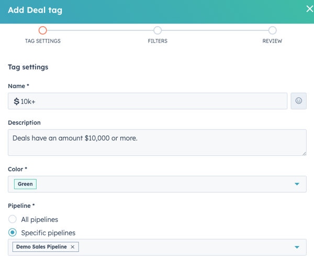Grab the Description textarea resize handle
This screenshot has width=314, height=266.
304,154
